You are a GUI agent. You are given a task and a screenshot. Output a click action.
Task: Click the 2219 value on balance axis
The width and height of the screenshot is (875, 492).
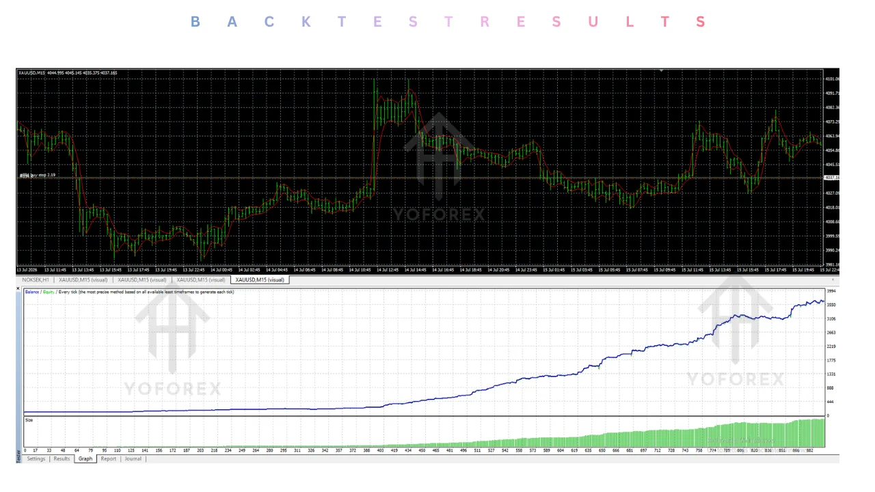click(x=831, y=346)
